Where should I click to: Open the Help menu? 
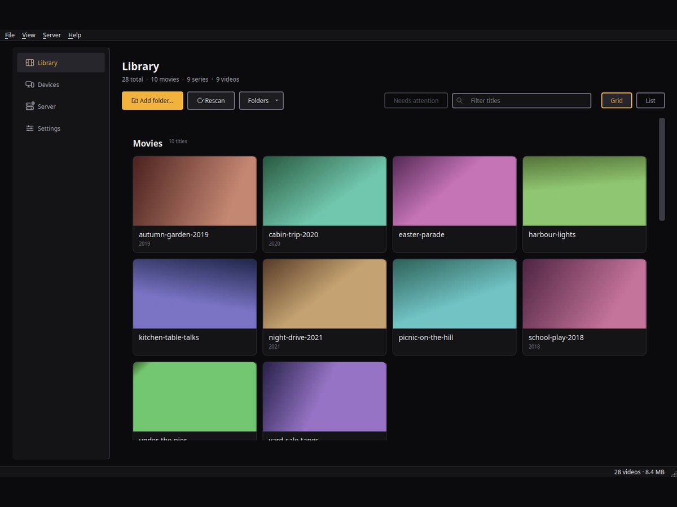[x=75, y=35]
